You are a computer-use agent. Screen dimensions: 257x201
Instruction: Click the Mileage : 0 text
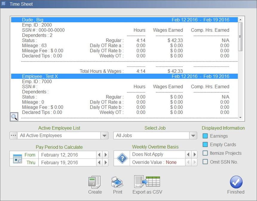pos(33,102)
